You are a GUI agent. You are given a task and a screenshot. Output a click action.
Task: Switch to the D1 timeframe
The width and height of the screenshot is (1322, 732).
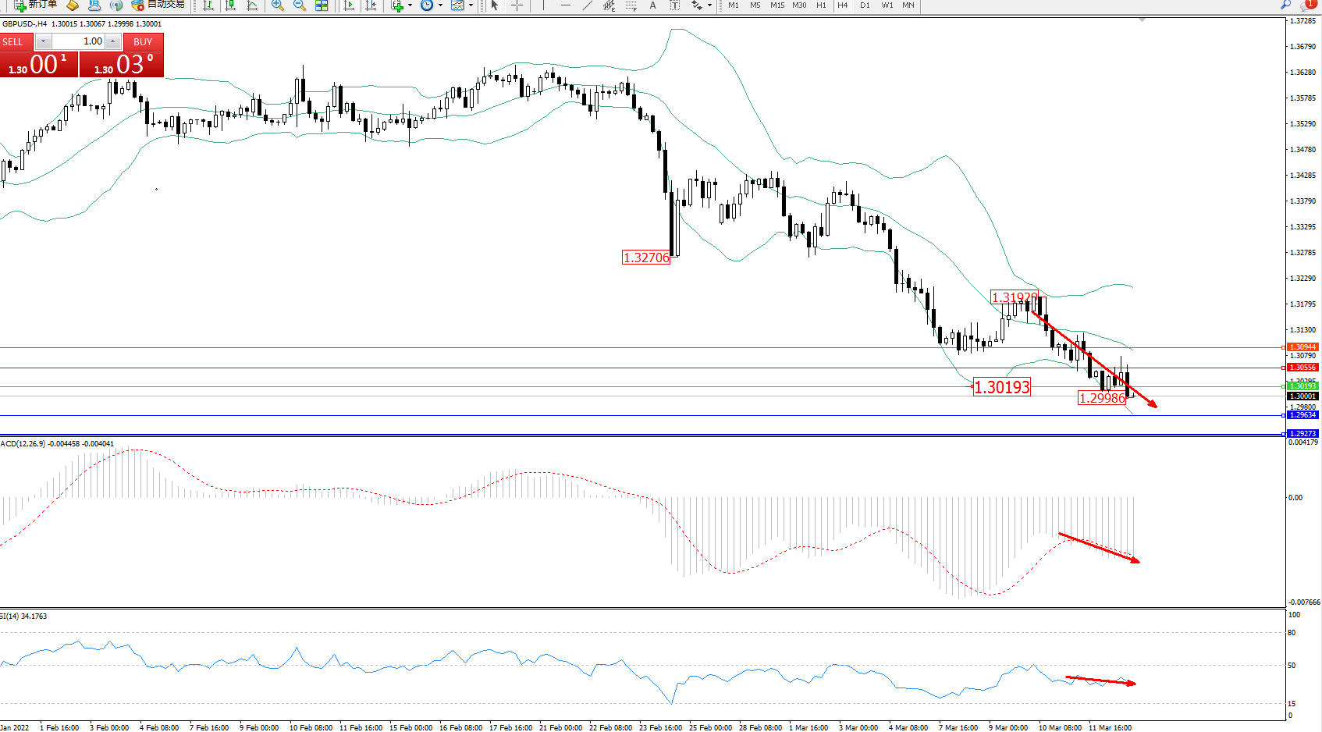click(865, 5)
